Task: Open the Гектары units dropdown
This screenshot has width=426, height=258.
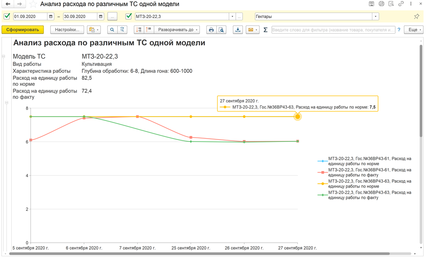Action: 376,17
